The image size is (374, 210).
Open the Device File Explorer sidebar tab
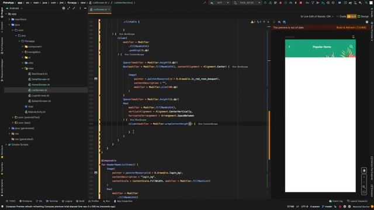coord(372,168)
